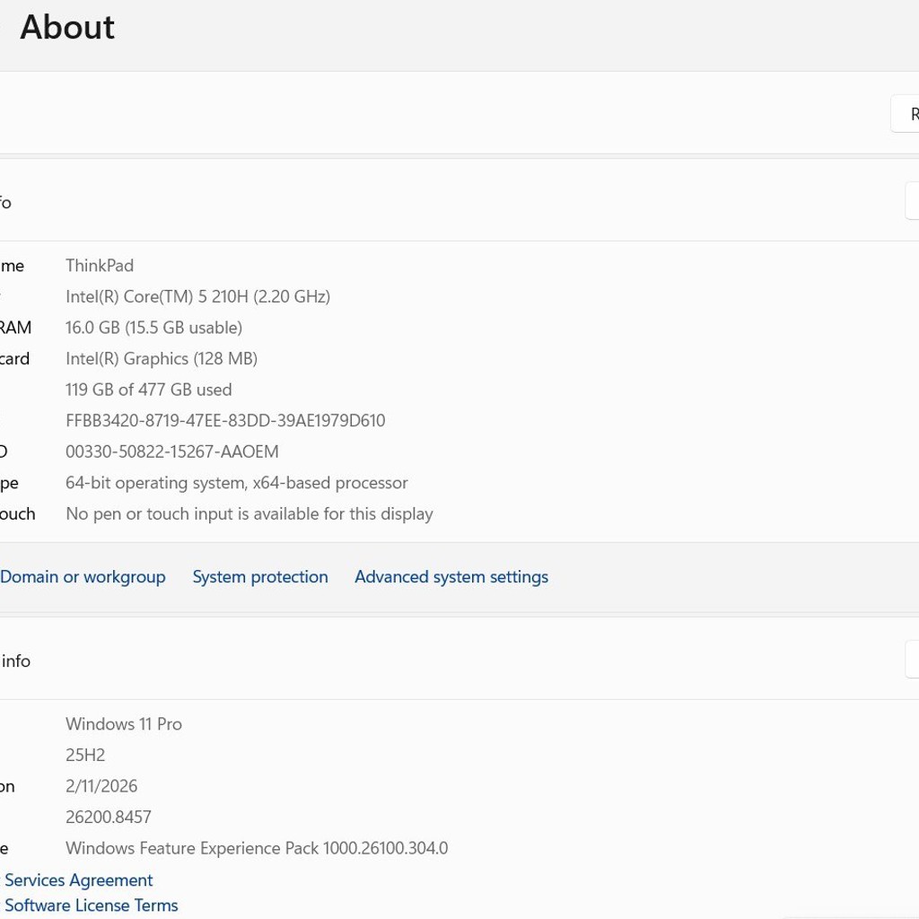This screenshot has height=919, width=919.
Task: Select OS build value 26200.8457
Action: [x=109, y=817]
